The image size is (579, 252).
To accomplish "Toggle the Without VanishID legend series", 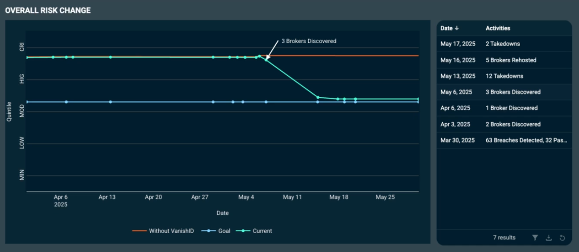I will (x=163, y=231).
